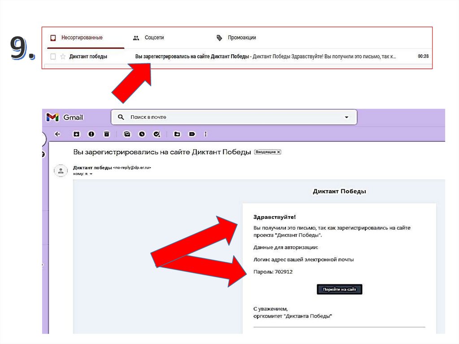Click the 'Здравствуйте!' greeting text
Screen dimensions: 459x344
(275, 217)
